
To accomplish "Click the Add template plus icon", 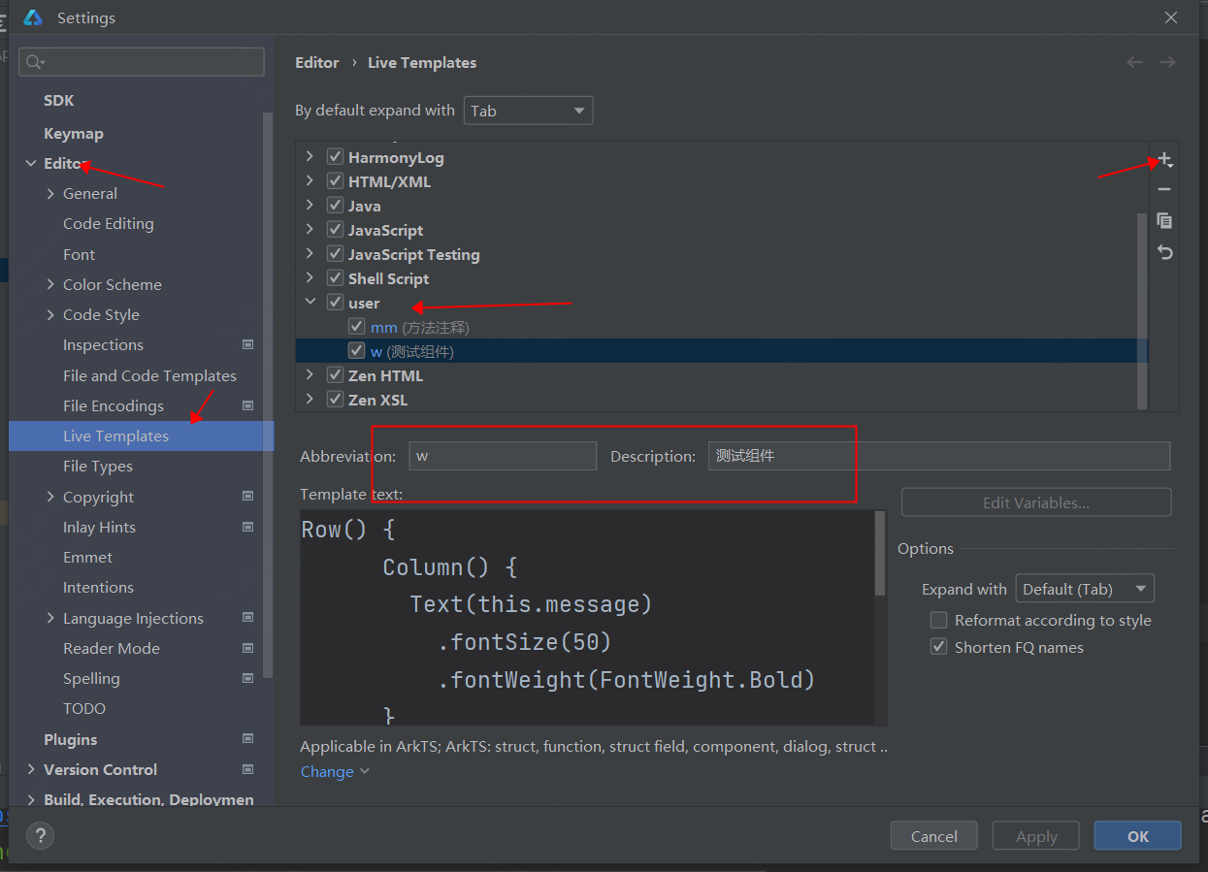I will coord(1164,160).
